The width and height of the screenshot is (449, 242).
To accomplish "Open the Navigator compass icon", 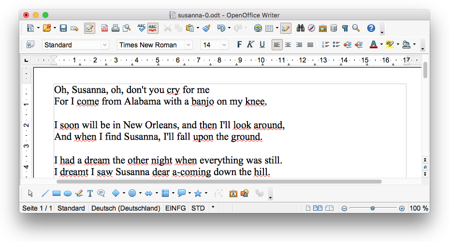I will [x=312, y=28].
